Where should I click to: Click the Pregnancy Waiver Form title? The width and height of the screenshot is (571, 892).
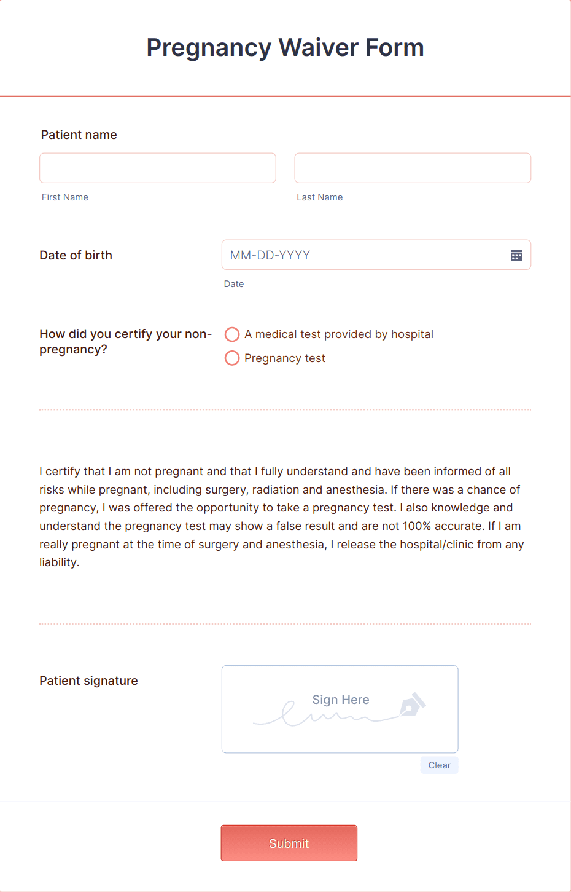pos(285,47)
